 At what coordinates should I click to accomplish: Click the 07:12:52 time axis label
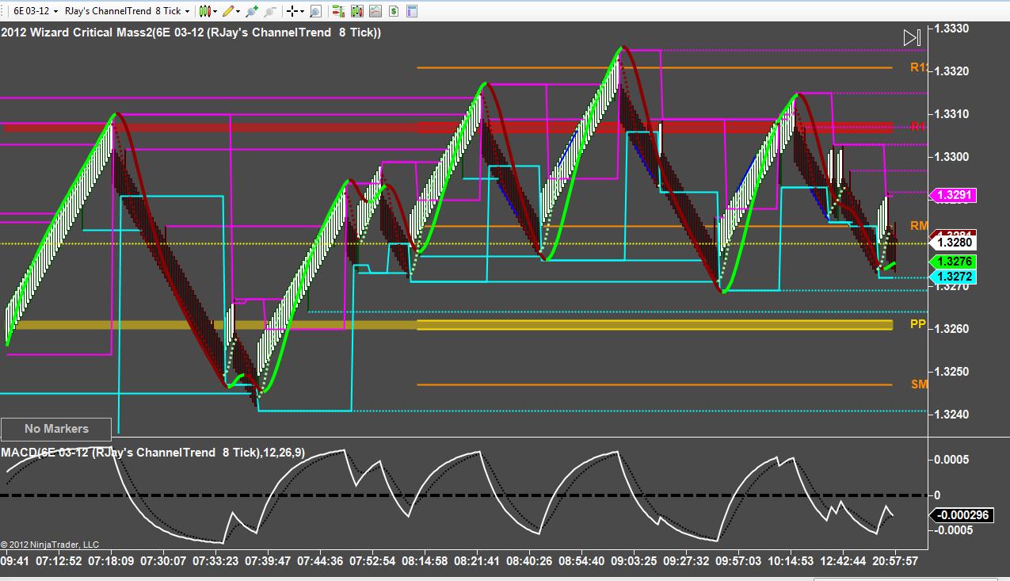click(59, 561)
